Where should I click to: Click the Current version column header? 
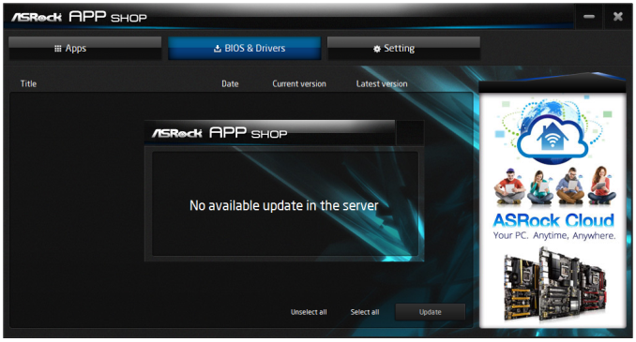299,84
